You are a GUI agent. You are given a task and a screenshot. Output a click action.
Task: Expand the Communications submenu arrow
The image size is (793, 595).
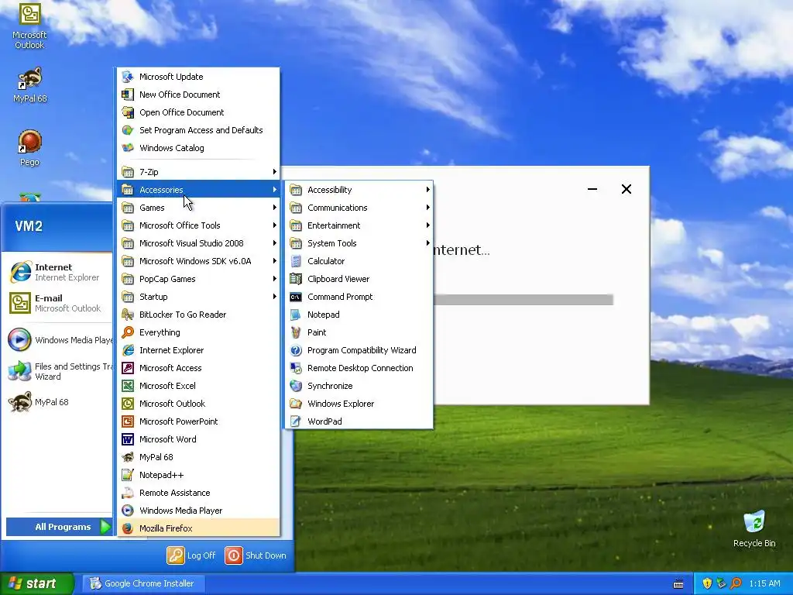pos(427,208)
